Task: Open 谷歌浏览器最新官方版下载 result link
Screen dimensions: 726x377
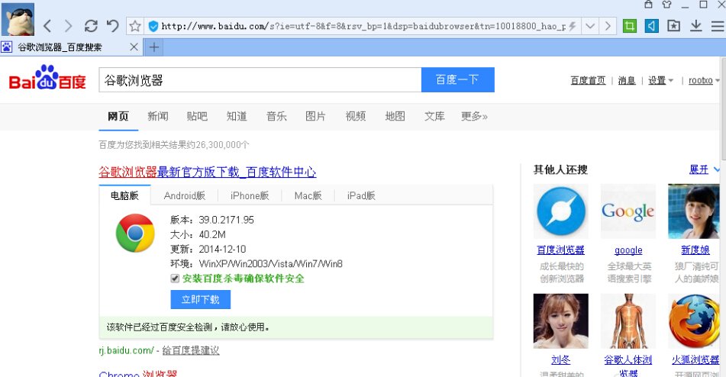Action: click(x=208, y=172)
